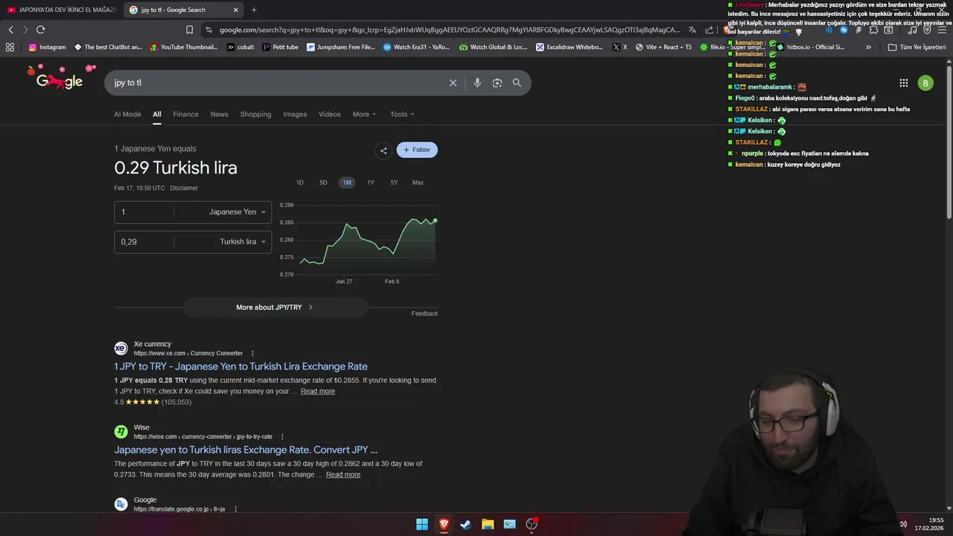Viewport: 953px width, 536px height.
Task: Open Tüm Yer İşaretleri bookmarks folder
Action: (917, 47)
